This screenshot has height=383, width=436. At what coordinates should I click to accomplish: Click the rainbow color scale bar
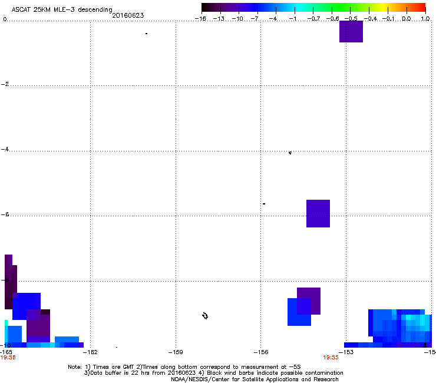[x=313, y=8]
